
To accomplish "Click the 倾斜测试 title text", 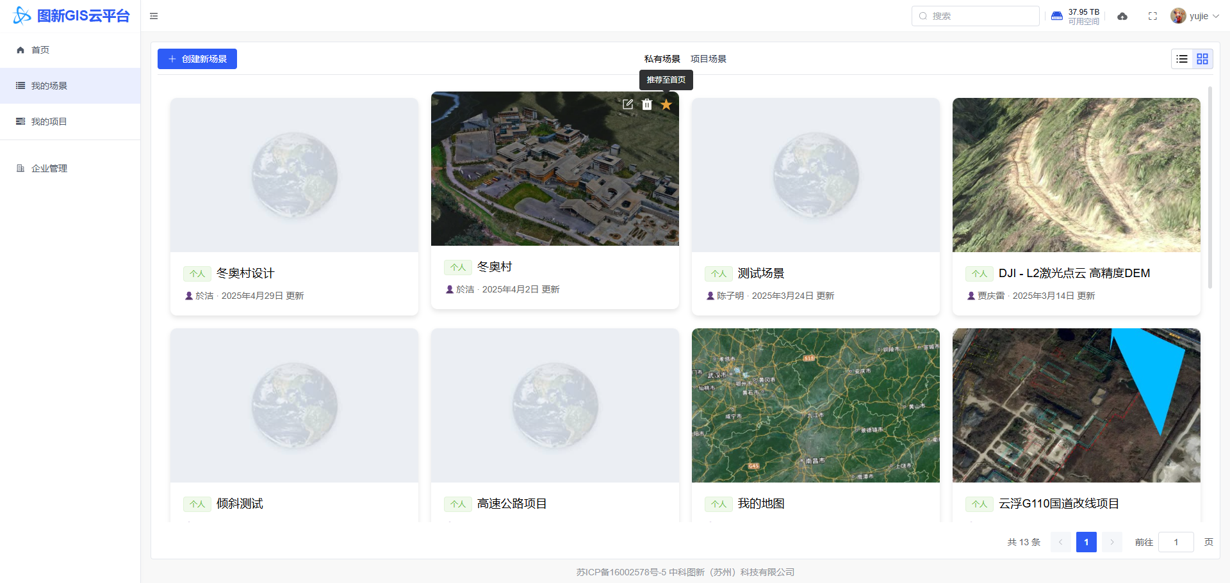I will pyautogui.click(x=240, y=504).
